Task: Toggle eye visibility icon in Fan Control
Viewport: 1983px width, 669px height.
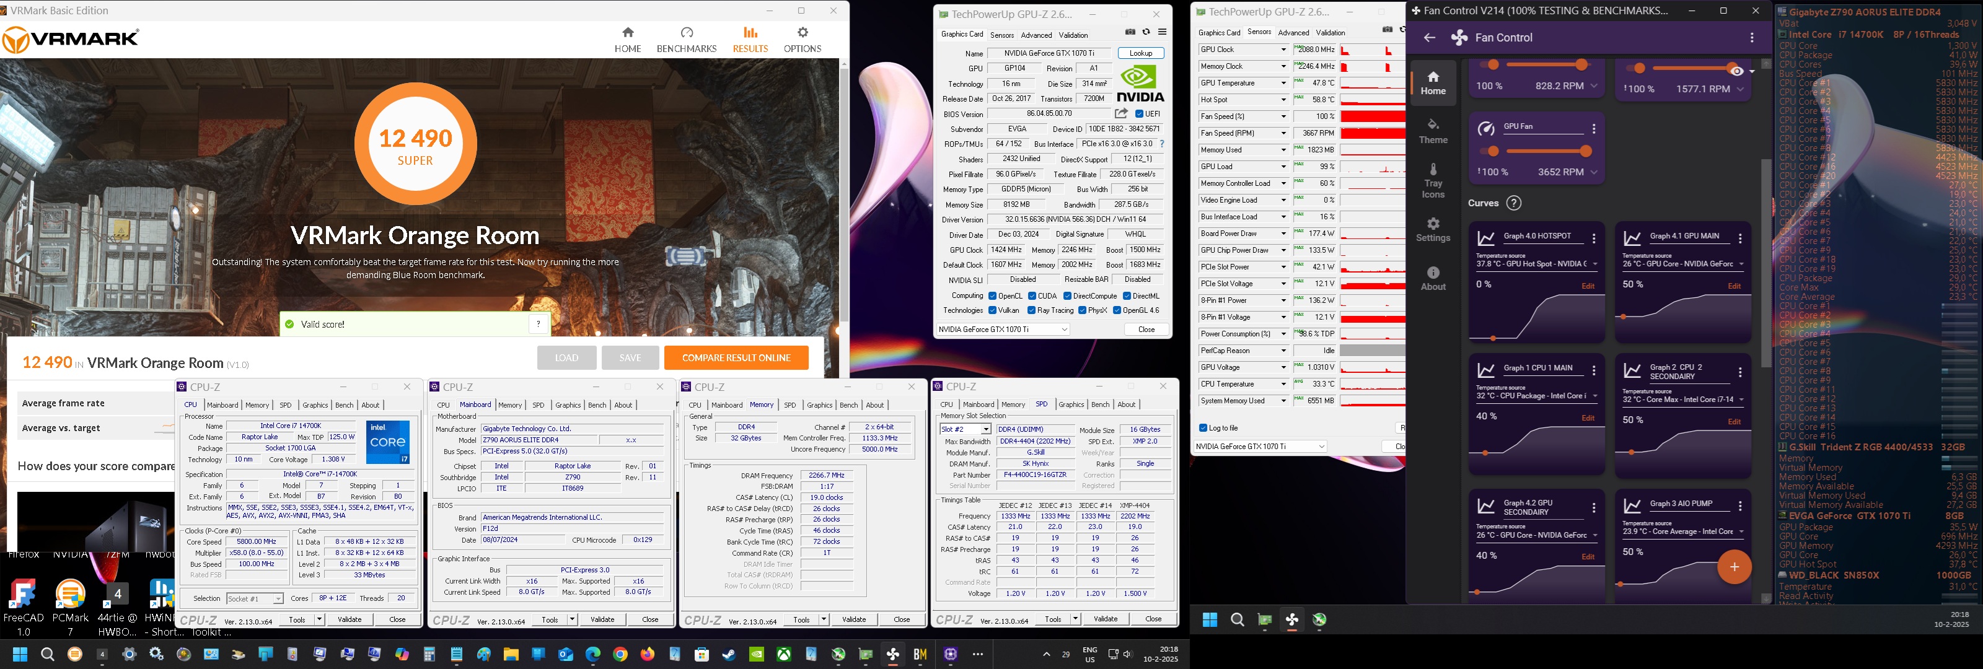Action: coord(1736,71)
